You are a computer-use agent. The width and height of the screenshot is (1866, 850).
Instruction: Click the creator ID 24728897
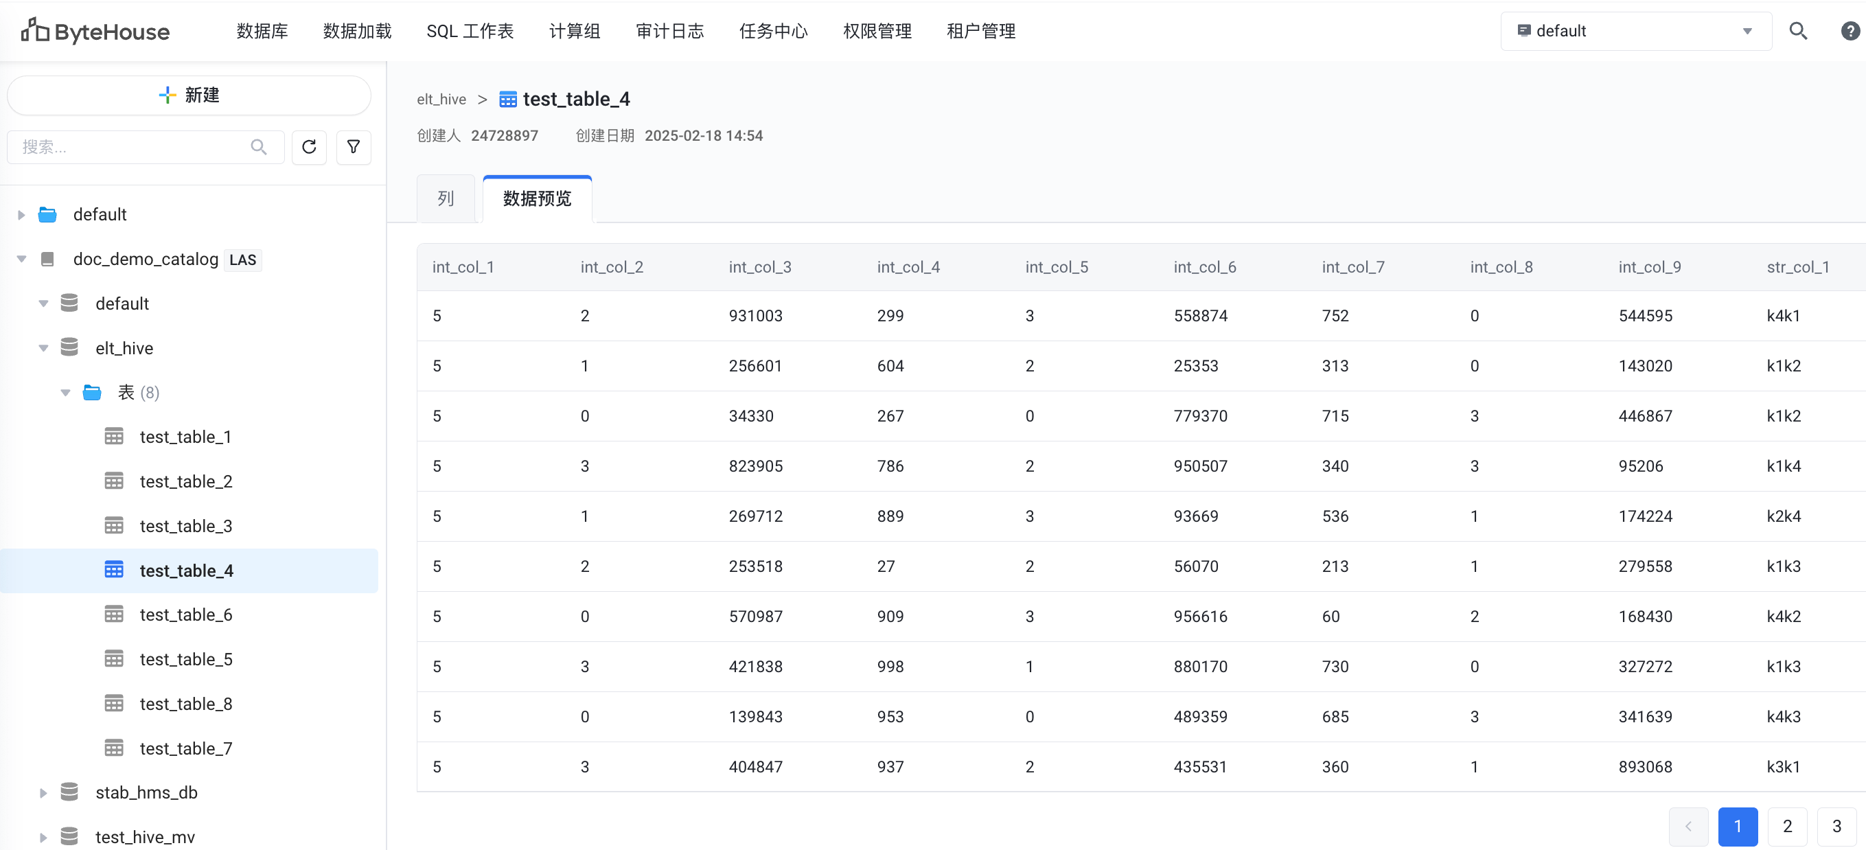(x=504, y=135)
